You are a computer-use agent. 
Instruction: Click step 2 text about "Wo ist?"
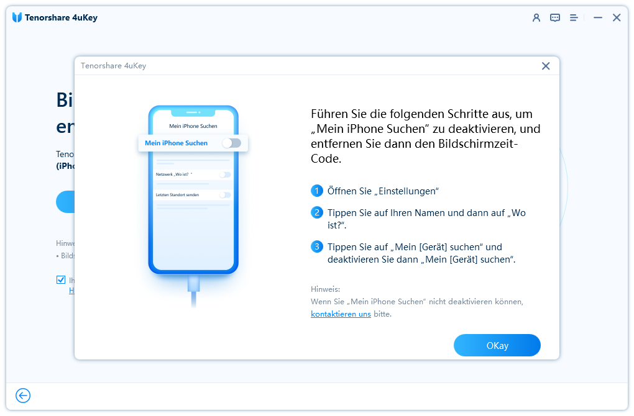(426, 219)
